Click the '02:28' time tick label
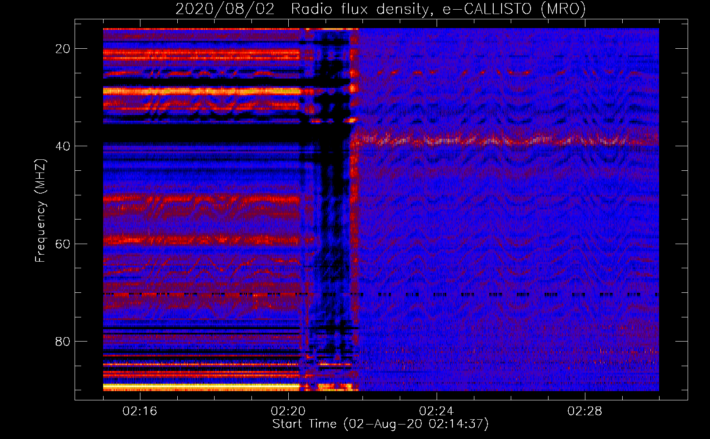The width and height of the screenshot is (710, 439). point(585,411)
